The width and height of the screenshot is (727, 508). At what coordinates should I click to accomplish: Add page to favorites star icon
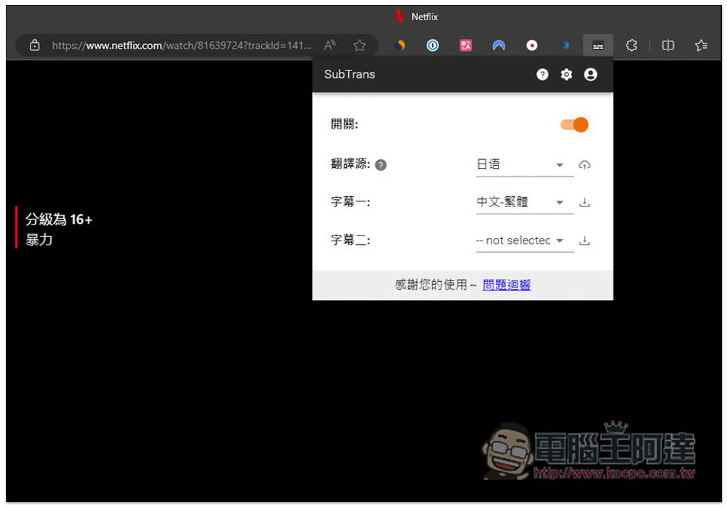tap(359, 46)
